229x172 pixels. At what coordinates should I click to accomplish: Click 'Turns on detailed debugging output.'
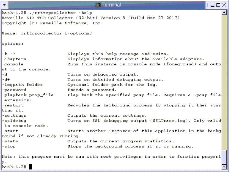pyautogui.click(x=115, y=79)
